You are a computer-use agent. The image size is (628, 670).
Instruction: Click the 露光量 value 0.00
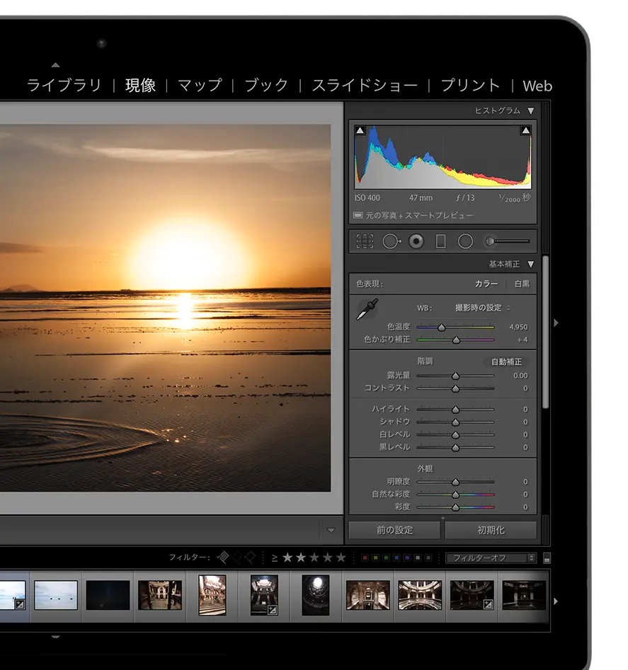click(x=520, y=376)
